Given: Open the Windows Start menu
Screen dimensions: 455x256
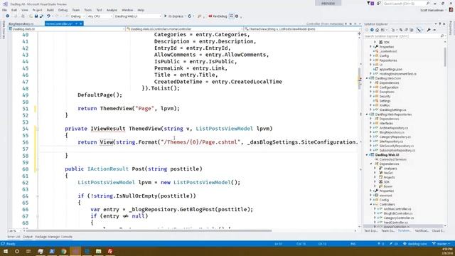Looking at the screenshot, I should pyautogui.click(x=6, y=251).
